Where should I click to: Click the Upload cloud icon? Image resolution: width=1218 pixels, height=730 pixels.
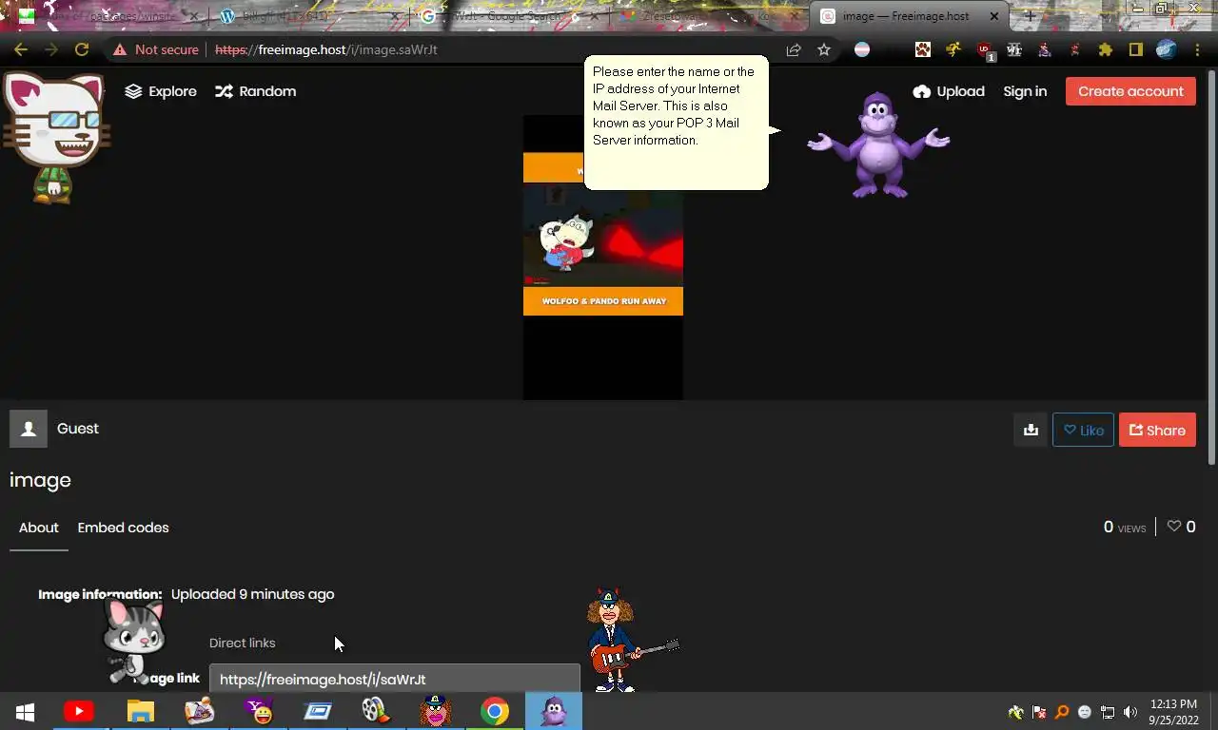tap(921, 91)
